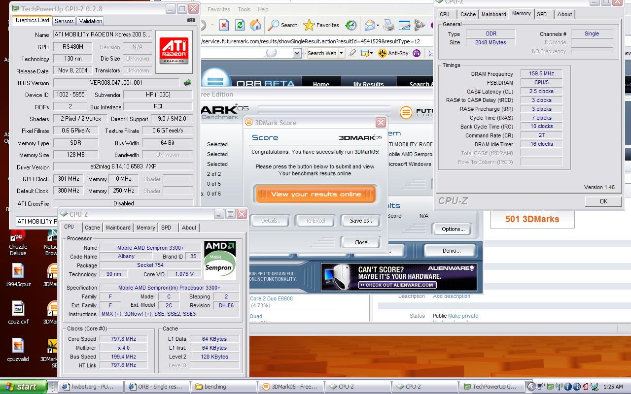The image size is (631, 394).
Task: Click Home in ORB navigation bar
Action: [x=321, y=85]
